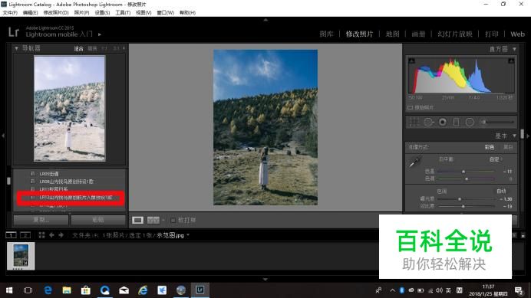The height and width of the screenshot is (298, 531).
Task: Launch Microsoft Edge from taskbar
Action: [x=48, y=290]
